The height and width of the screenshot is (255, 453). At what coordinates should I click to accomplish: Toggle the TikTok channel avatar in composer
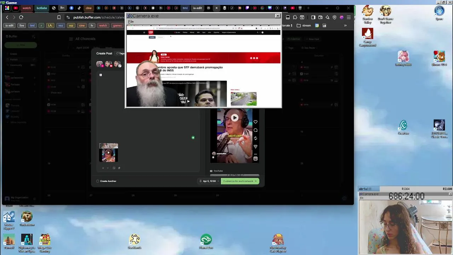pyautogui.click(x=117, y=64)
